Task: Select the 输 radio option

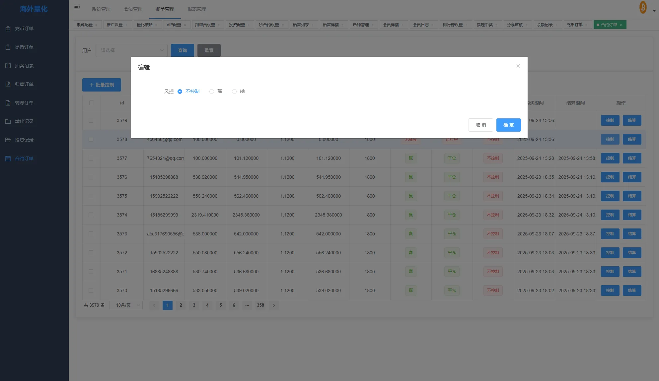Action: [x=234, y=92]
